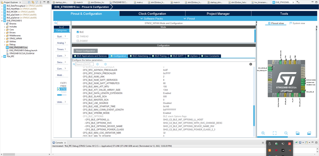Open the Software Packs dropdown
Screen dimensions: 319x156
tap(152, 19)
